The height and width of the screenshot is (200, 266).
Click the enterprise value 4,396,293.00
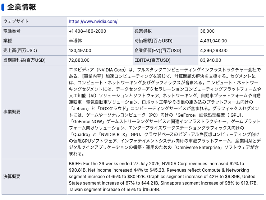coord(214,51)
